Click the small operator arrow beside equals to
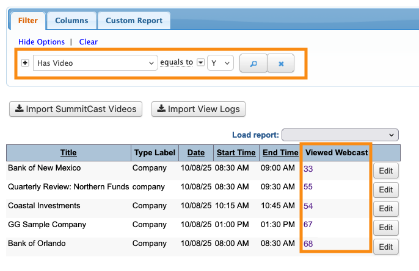This screenshot has width=419, height=271. click(200, 63)
